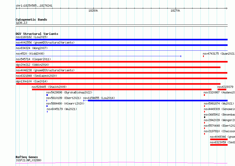Select the nsv3197810 (Chaisson) label
The height and width of the screenshot is (166, 235).
[219, 131]
